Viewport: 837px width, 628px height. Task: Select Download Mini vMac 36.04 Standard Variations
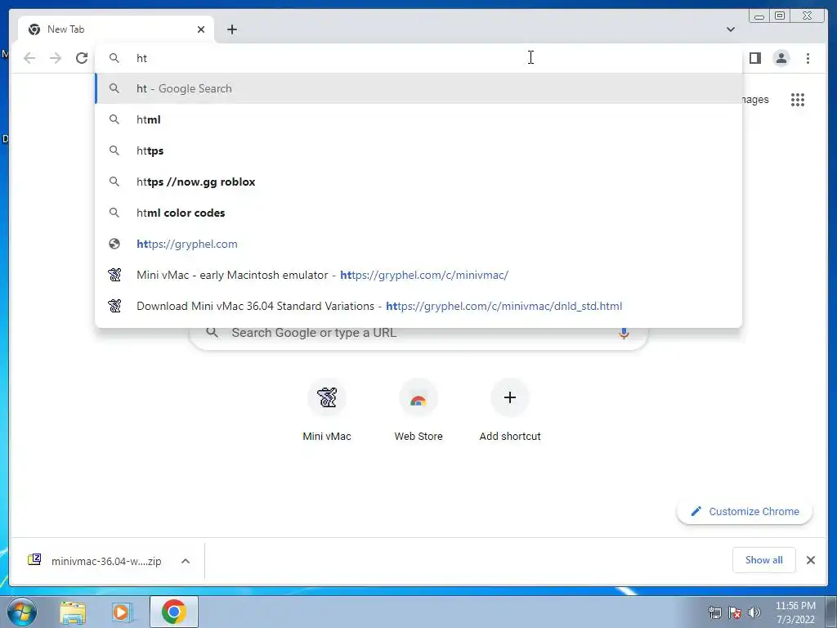pos(418,306)
